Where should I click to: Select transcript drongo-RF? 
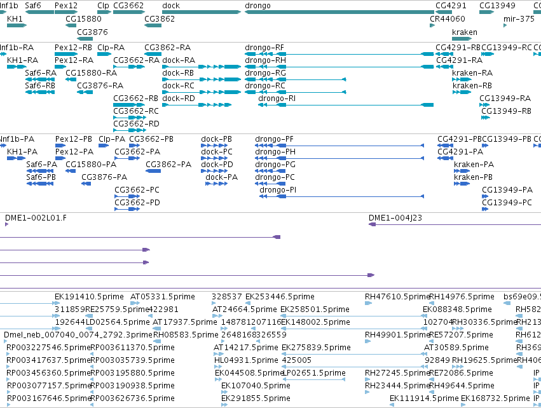tap(264, 48)
